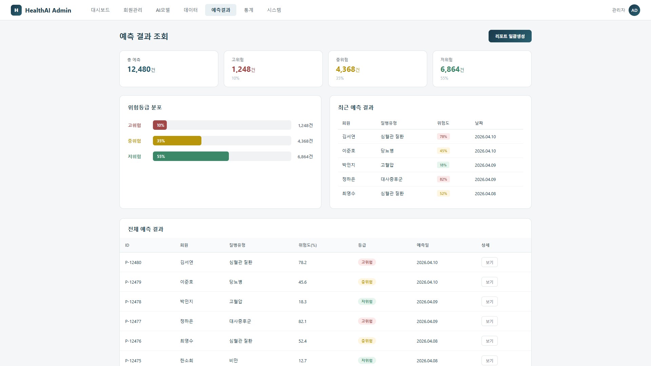
Task: Click the 비만 disease type cell
Action: coord(233,361)
